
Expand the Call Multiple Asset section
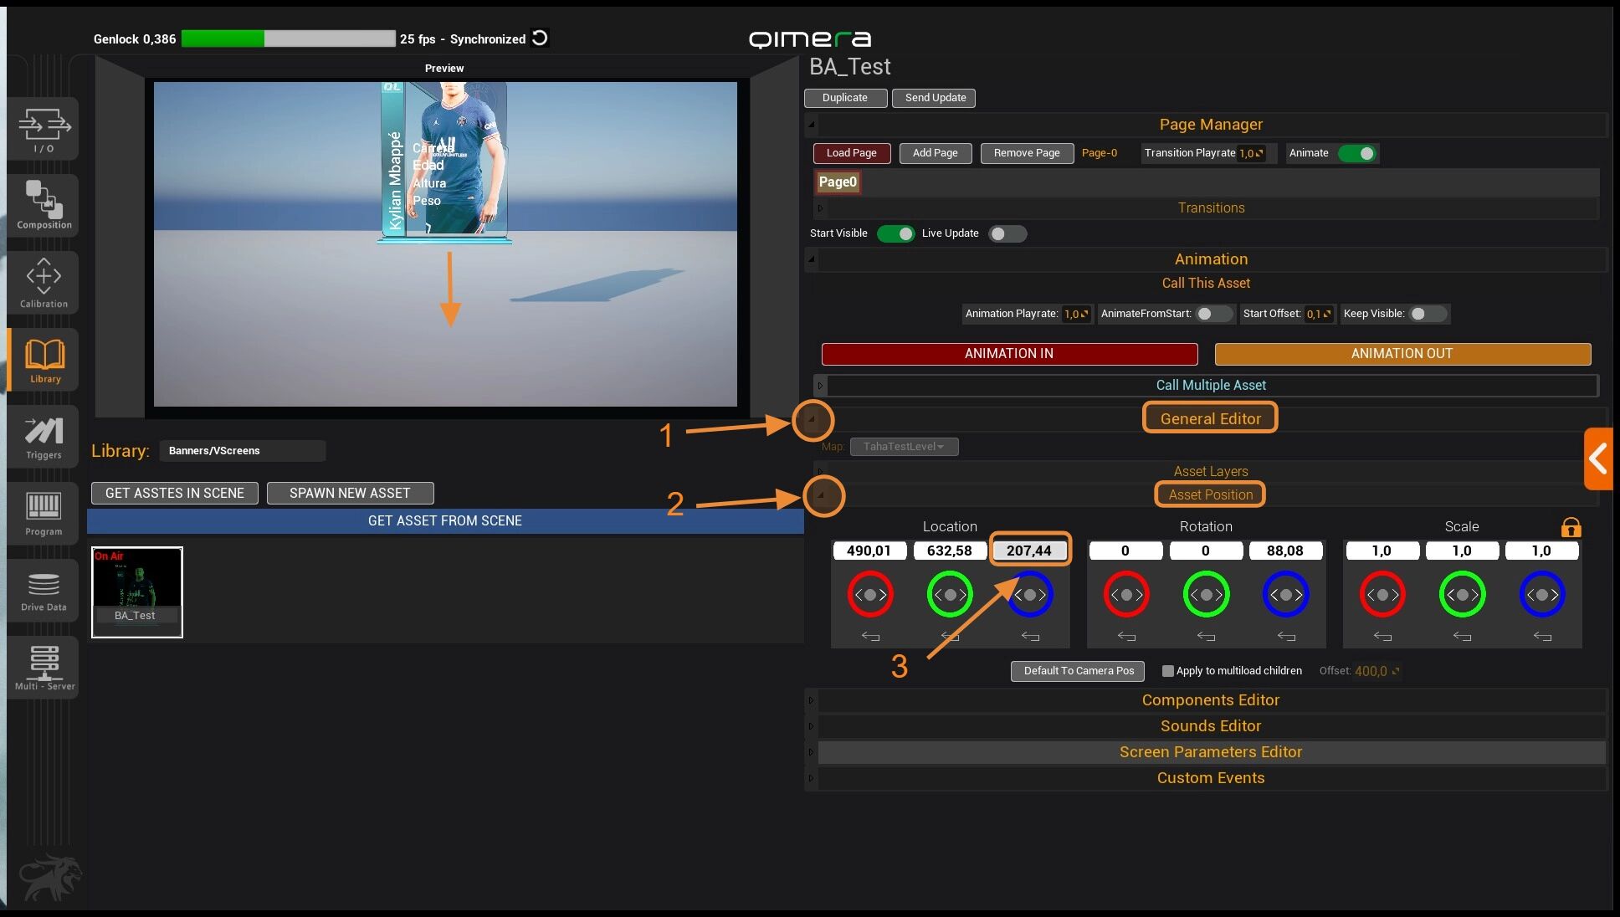pos(1210,385)
